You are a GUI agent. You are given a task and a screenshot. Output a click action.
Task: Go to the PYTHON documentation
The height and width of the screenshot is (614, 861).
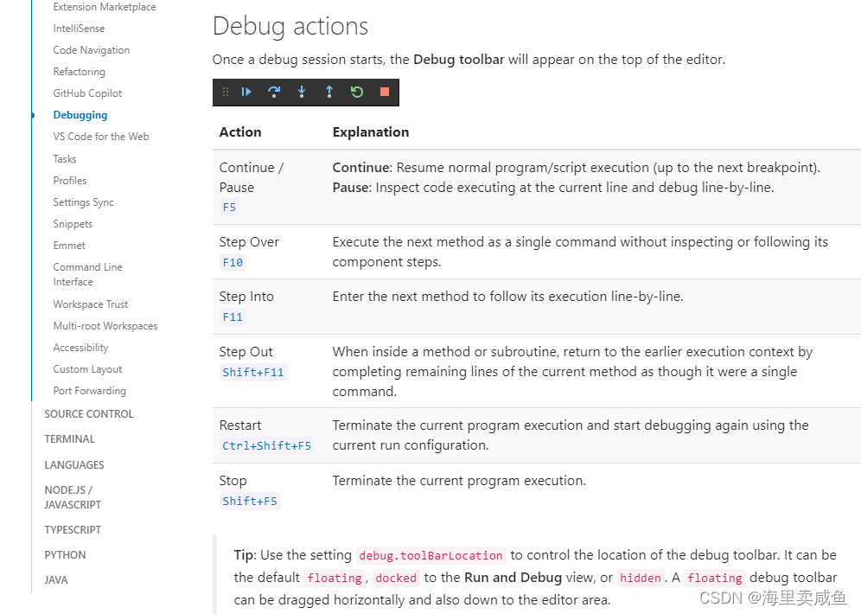click(65, 554)
